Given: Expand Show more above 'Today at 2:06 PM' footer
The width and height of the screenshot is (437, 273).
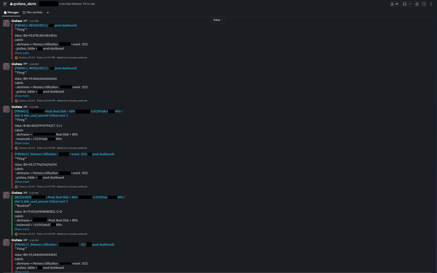Looking at the screenshot, I should pos(22,96).
